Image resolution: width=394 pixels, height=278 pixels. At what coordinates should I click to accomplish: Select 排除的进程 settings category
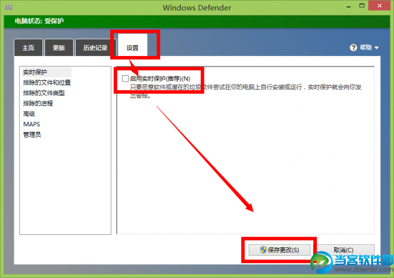tap(38, 104)
